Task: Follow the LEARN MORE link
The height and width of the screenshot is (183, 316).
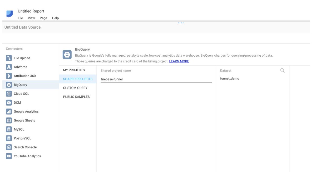Action: [x=179, y=61]
